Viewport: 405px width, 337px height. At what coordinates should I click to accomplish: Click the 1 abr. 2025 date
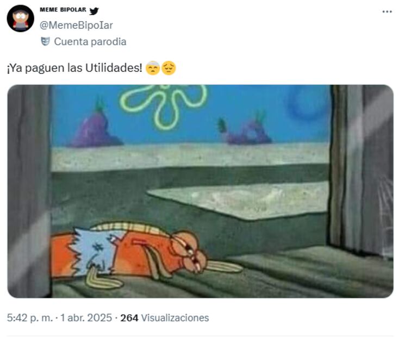coord(86,317)
